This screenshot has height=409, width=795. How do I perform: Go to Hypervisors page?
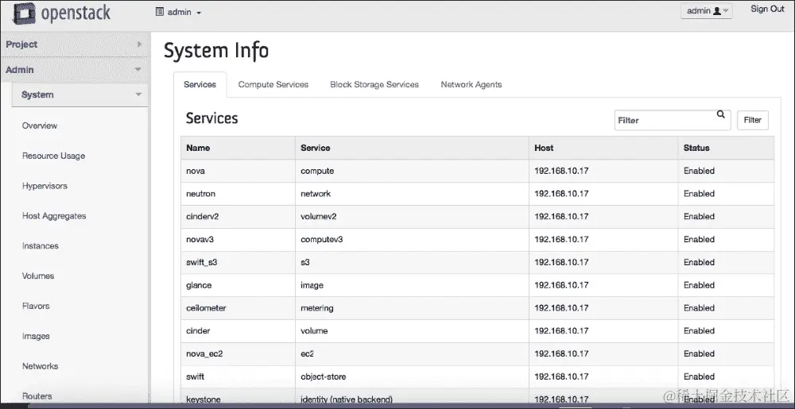(x=45, y=186)
